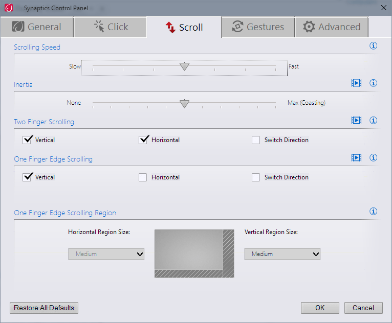
Task: Click the One Finger Edge Scrolling Region heading
Action: point(65,213)
